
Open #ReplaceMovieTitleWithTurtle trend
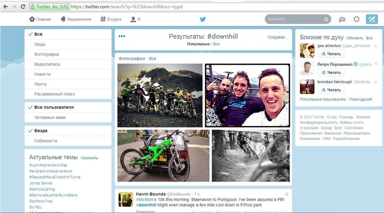click(55, 177)
